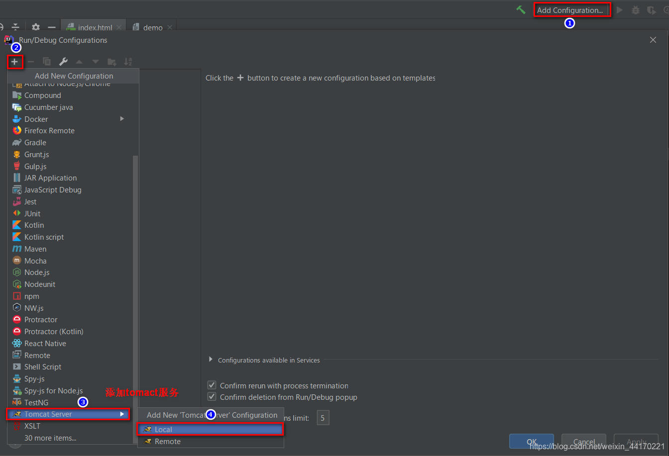Image resolution: width=669 pixels, height=456 pixels.
Task: Click the hide panel minus icon beside gear
Action: tap(52, 27)
